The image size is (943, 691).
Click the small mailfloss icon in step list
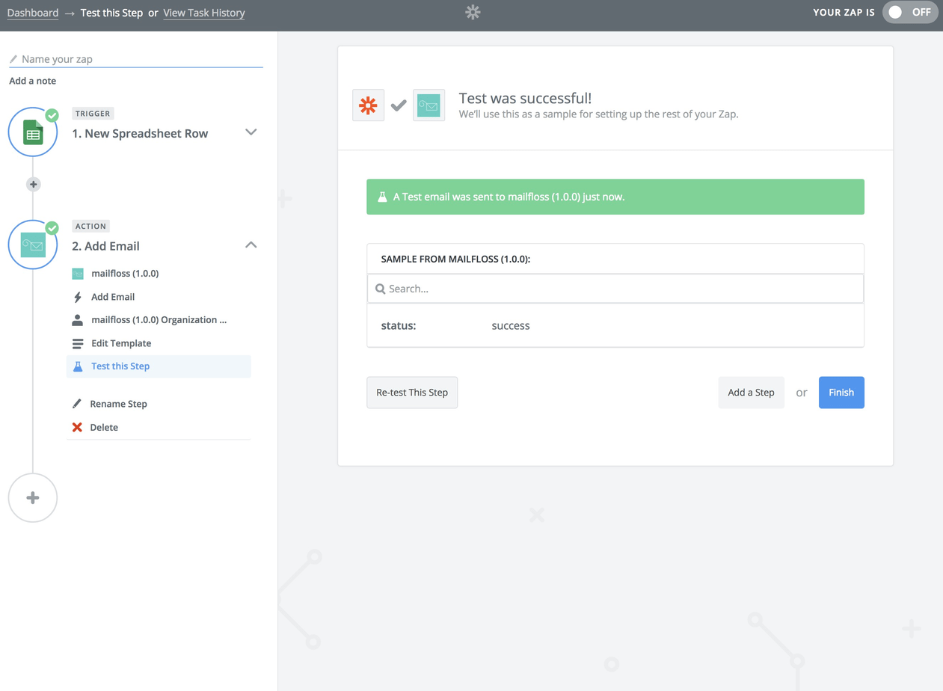coord(78,274)
